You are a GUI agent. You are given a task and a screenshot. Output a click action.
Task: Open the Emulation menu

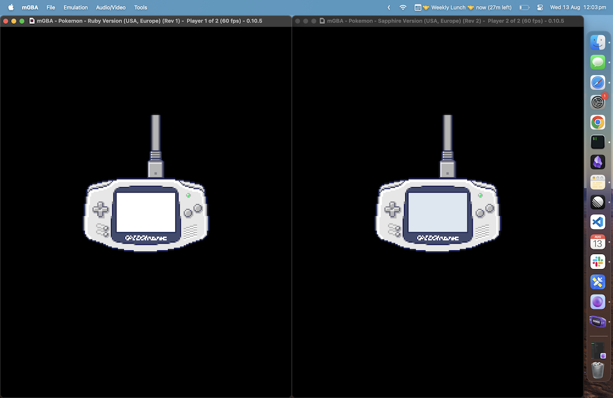(x=75, y=7)
